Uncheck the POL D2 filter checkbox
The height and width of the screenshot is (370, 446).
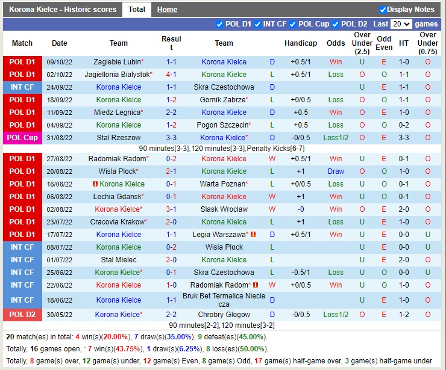336,24
